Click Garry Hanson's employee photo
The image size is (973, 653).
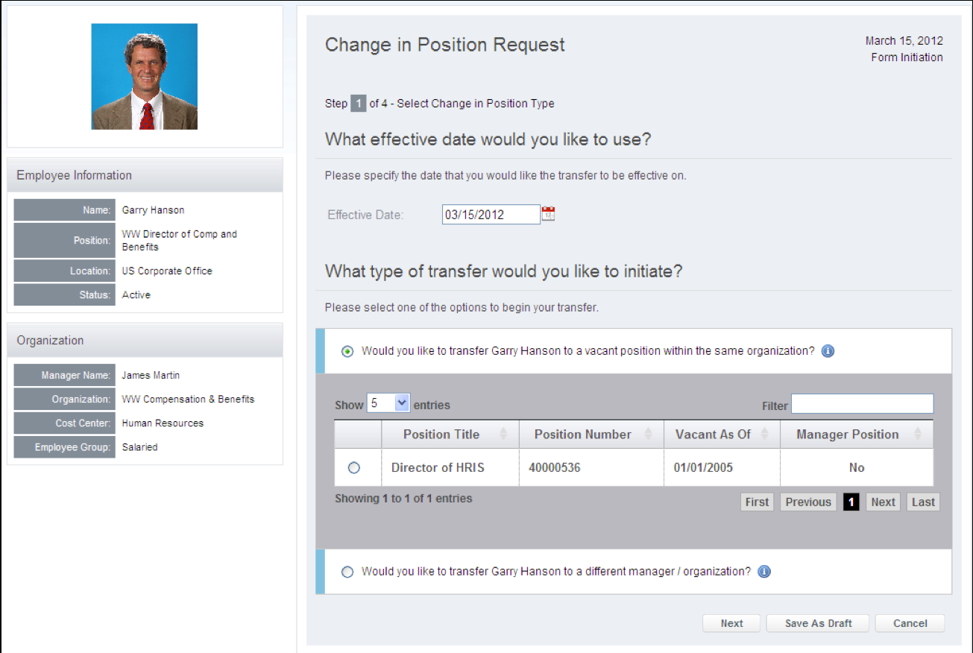[x=145, y=77]
